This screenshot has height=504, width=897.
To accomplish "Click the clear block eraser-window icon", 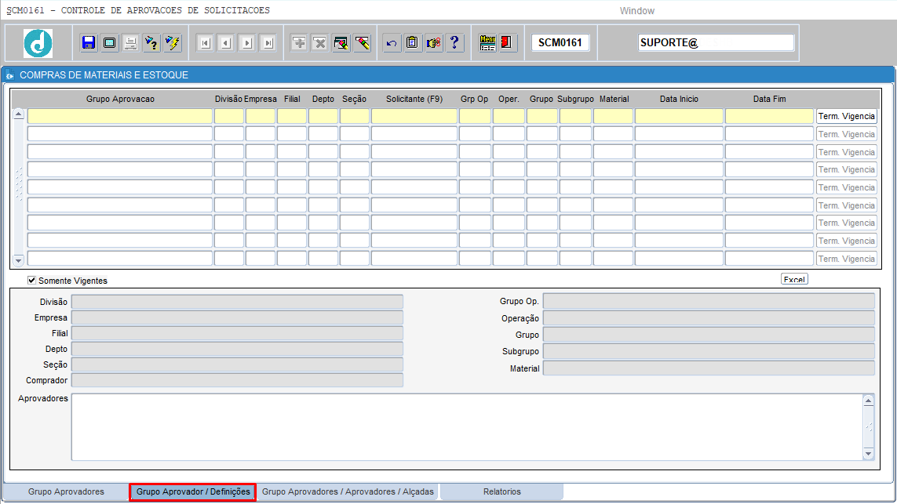I will [341, 43].
